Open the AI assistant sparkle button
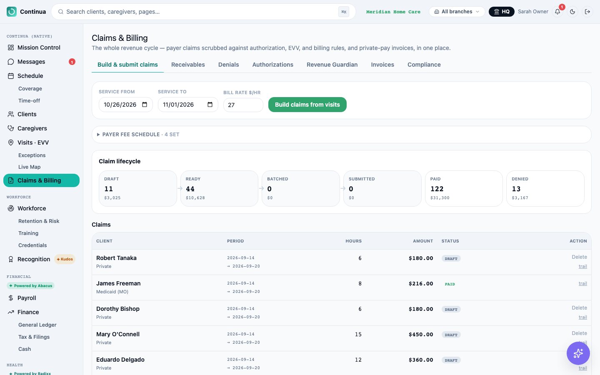Viewport: 600px width, 375px height. [x=578, y=353]
